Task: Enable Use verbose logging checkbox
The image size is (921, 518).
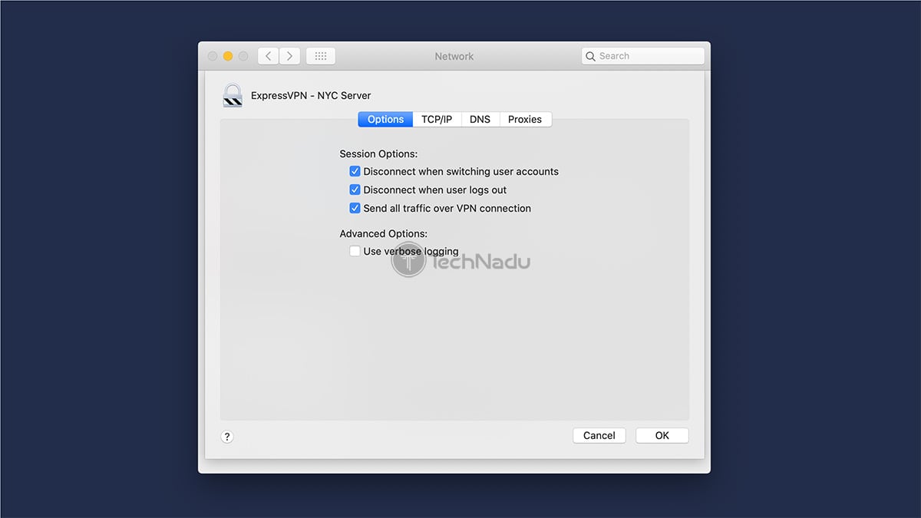Action: pyautogui.click(x=355, y=251)
